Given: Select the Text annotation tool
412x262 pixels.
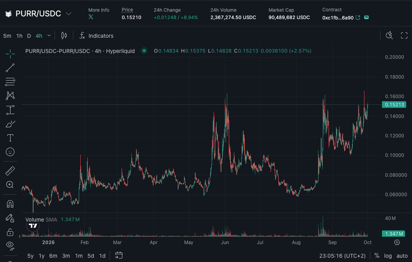Looking at the screenshot, I should pyautogui.click(x=10, y=138).
